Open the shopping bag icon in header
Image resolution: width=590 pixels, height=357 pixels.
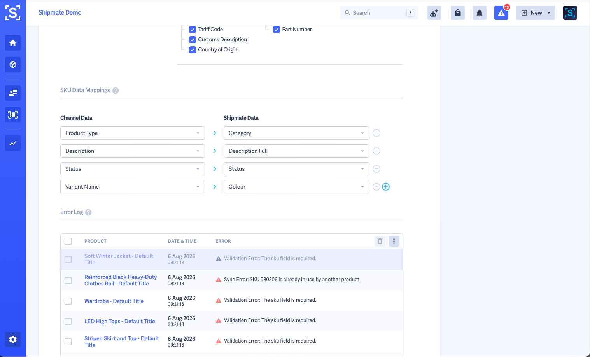click(x=458, y=13)
